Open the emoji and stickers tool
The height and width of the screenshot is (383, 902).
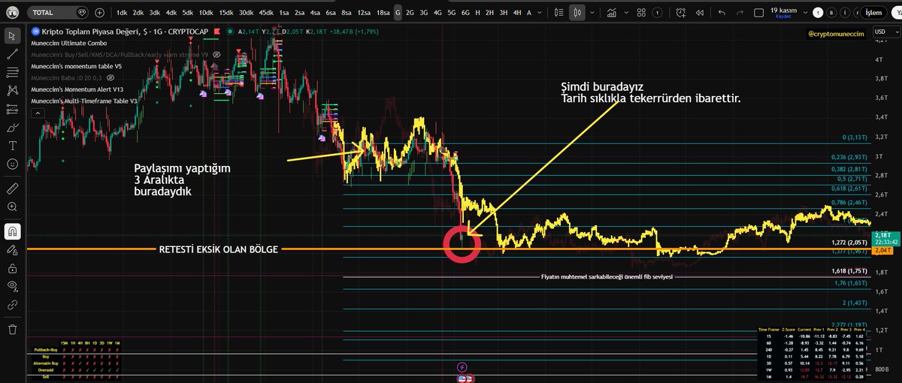coord(12,164)
